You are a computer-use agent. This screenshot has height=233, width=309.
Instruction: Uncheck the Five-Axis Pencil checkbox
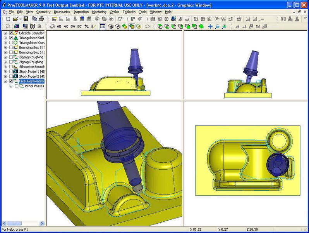click(11, 81)
